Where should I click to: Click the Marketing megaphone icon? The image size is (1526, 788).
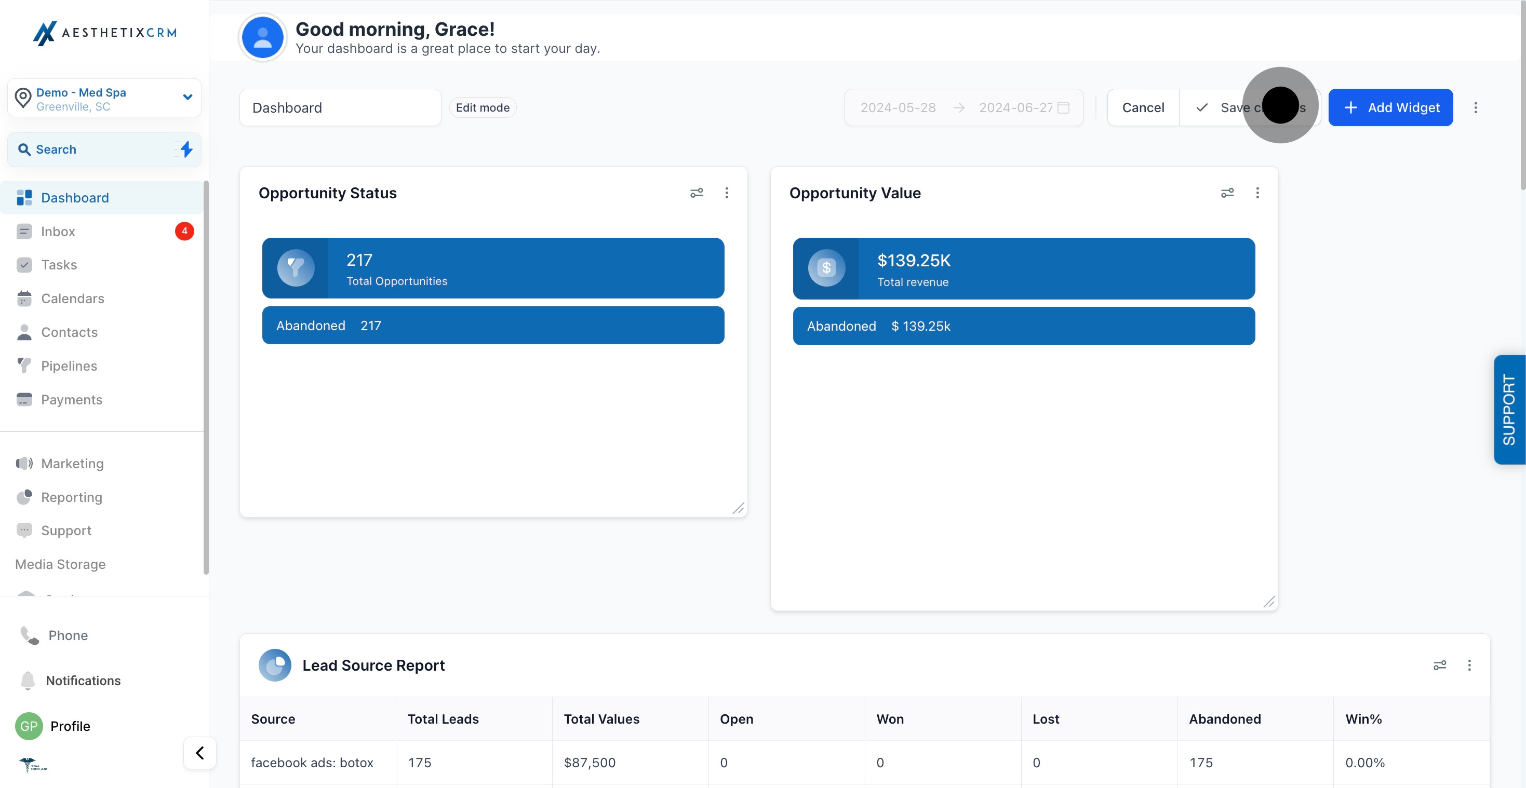pos(24,464)
